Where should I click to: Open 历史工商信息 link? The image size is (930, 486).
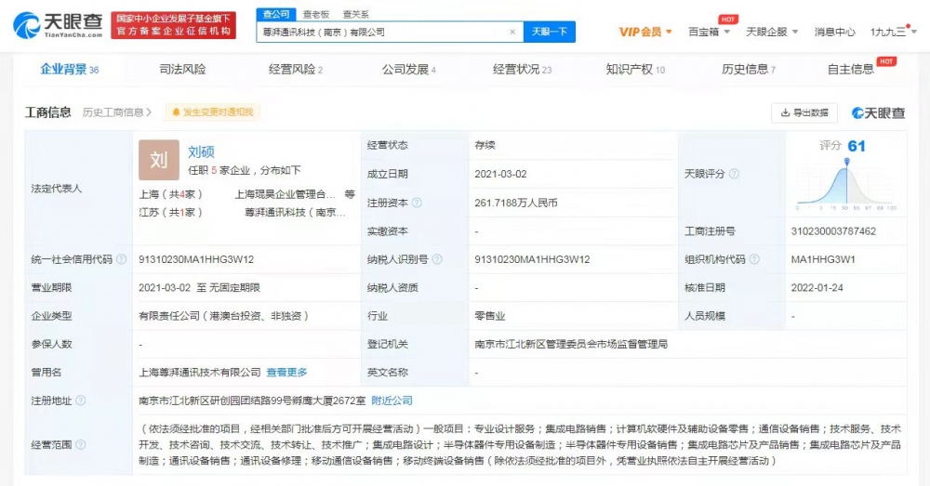[117, 112]
